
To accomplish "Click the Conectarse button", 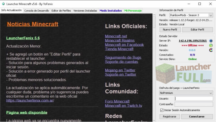I will point(197,117).
